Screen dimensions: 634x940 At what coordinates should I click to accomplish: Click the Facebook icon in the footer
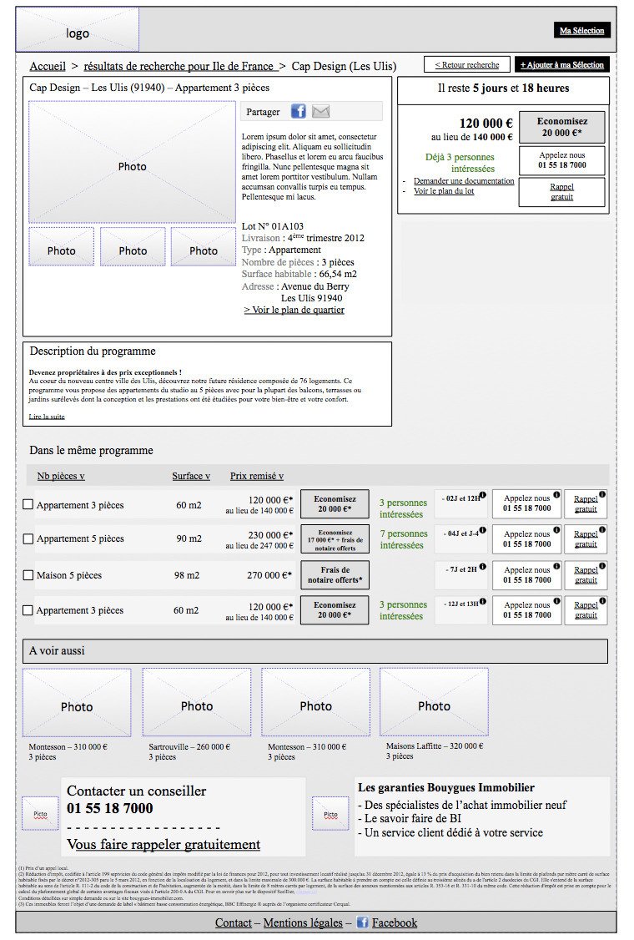(362, 922)
